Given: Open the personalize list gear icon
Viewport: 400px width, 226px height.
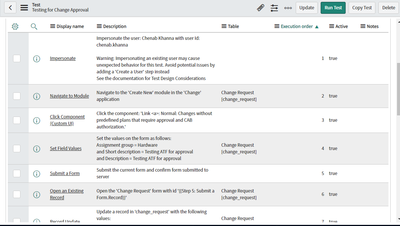Looking at the screenshot, I should pos(15,26).
